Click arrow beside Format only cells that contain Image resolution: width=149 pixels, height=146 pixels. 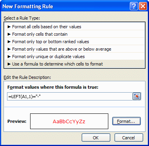coord(9,34)
